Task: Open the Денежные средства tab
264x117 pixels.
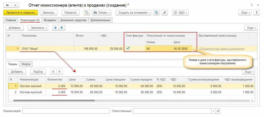Action: pos(73,20)
